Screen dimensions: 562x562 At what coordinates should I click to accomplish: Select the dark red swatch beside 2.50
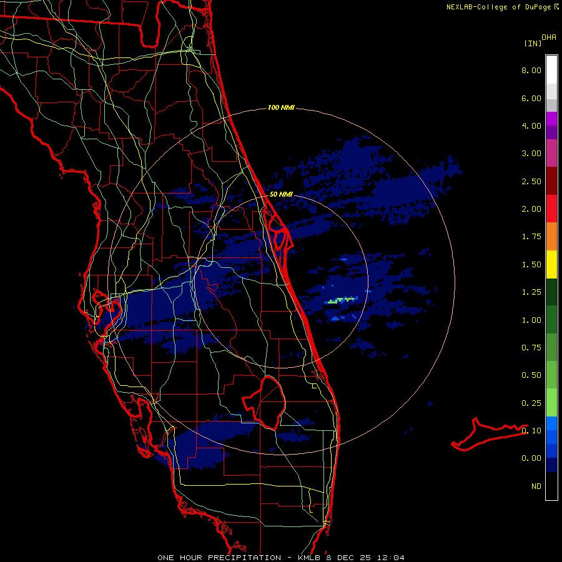pos(551,181)
